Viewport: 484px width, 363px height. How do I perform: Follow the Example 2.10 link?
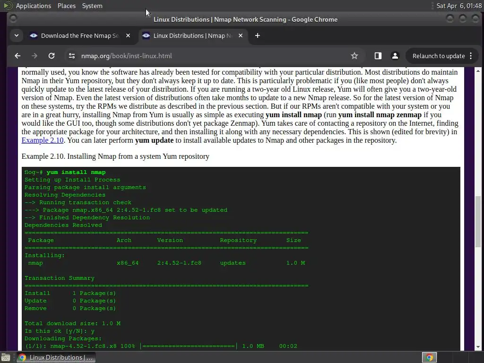pos(43,140)
